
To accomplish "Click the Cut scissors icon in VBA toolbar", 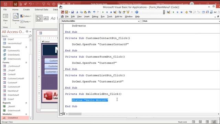I will (77, 12).
